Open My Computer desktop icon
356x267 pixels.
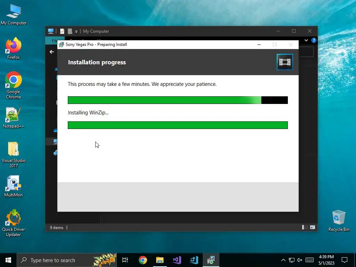click(14, 15)
